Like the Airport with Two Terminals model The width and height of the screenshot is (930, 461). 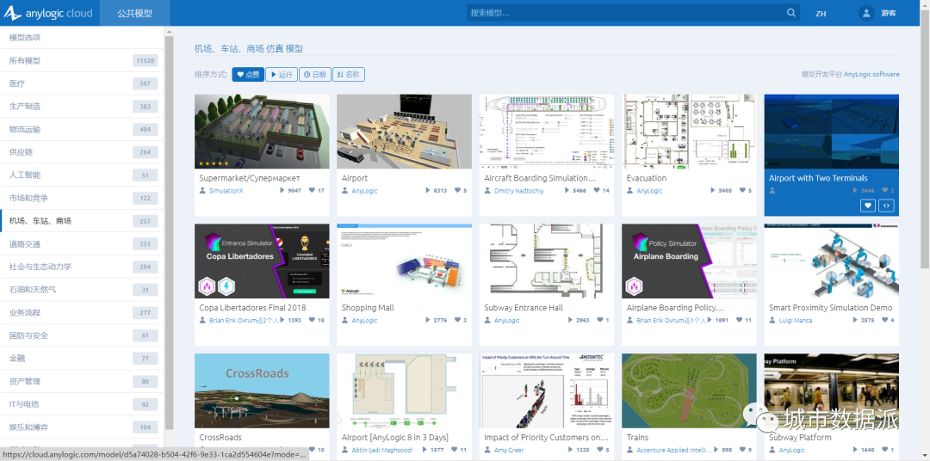pyautogui.click(x=868, y=206)
